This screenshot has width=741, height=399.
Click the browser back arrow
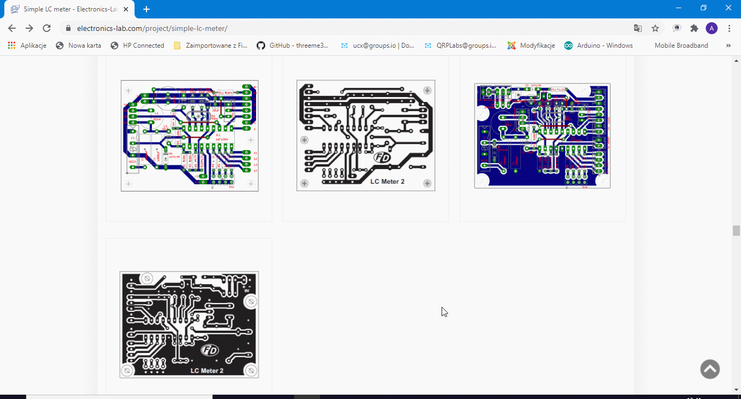12,28
